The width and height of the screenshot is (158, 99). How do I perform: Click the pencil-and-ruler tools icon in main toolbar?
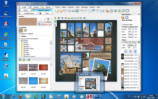[107, 11]
